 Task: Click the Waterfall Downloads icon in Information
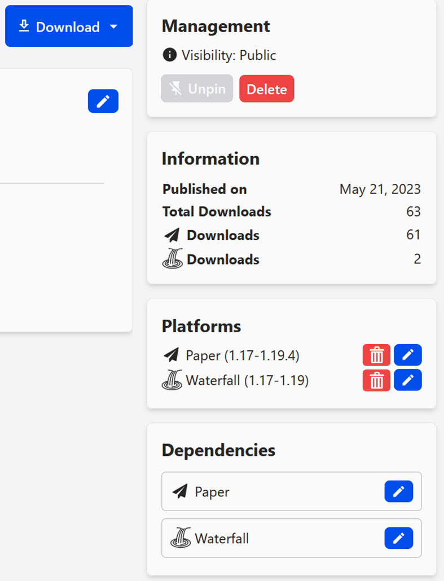172,259
